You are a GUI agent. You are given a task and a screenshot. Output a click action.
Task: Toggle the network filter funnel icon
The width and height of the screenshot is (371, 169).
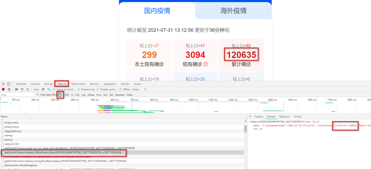[22, 89]
